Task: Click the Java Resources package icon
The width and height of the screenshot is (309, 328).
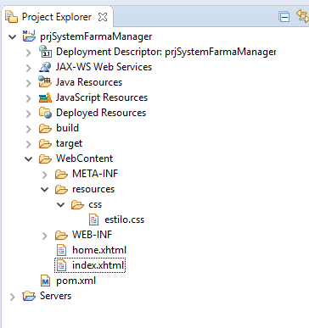Action: (x=45, y=82)
